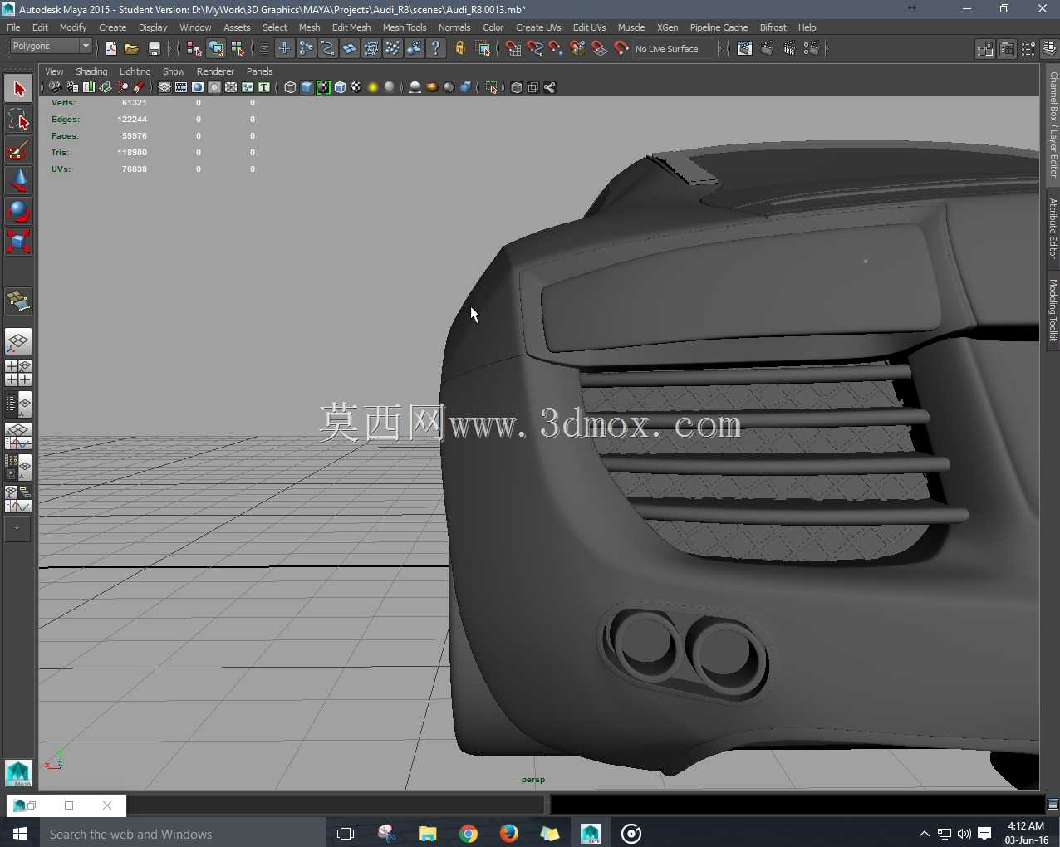The image size is (1060, 847).
Task: Activate the Lasso select tool
Action: (18, 120)
